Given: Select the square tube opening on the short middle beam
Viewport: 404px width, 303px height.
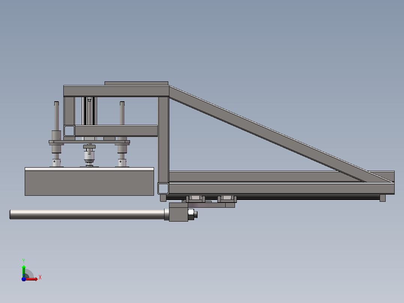Looking at the screenshot, I should [x=69, y=131].
